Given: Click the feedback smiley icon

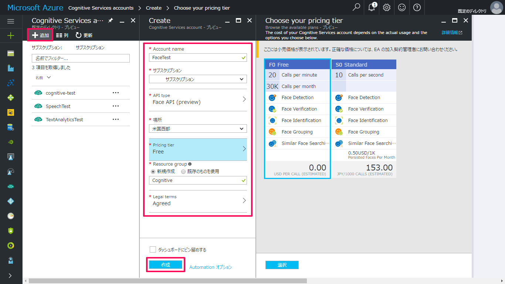Looking at the screenshot, I should pos(402,7).
